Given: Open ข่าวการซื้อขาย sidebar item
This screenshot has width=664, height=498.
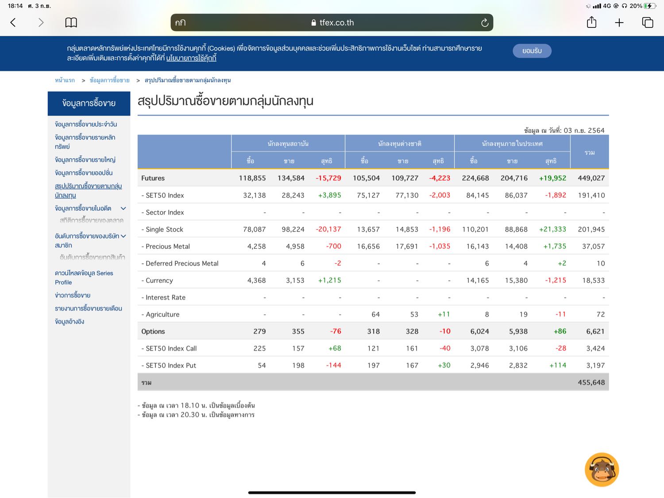Looking at the screenshot, I should [x=73, y=295].
